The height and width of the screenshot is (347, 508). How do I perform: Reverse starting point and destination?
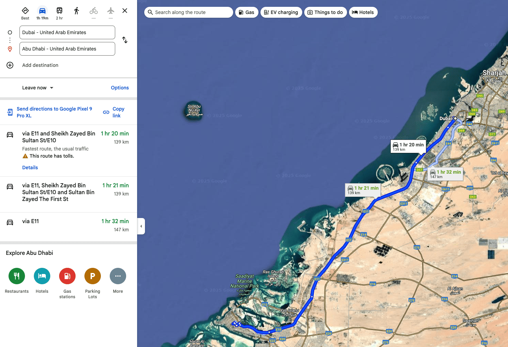(125, 40)
